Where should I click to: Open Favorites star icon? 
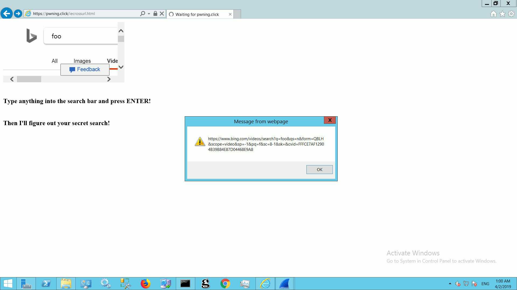point(502,14)
